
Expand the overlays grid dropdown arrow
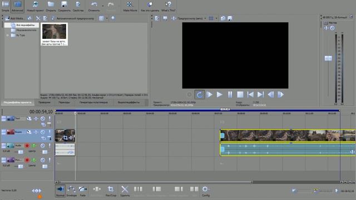[x=216, y=18]
